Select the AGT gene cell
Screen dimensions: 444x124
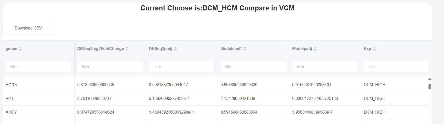[10, 99]
